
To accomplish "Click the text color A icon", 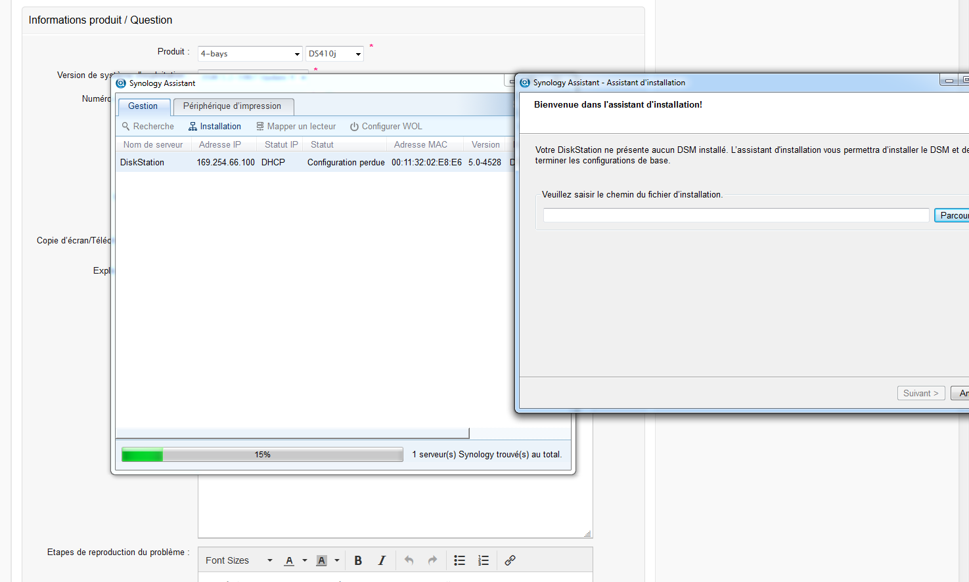I will tap(289, 560).
